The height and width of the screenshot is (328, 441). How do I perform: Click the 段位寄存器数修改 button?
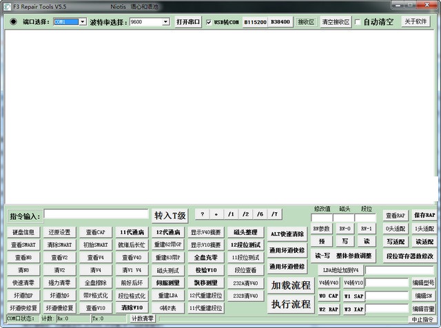click(x=410, y=256)
